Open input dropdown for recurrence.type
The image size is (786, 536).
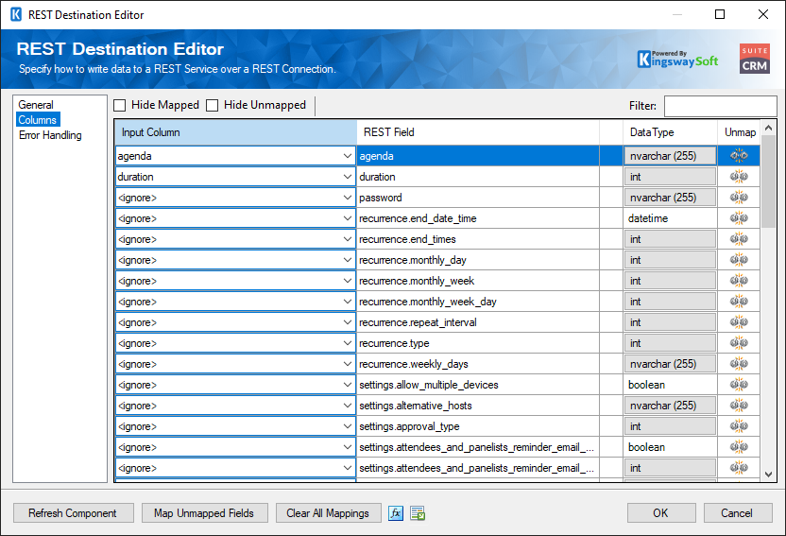click(x=347, y=343)
